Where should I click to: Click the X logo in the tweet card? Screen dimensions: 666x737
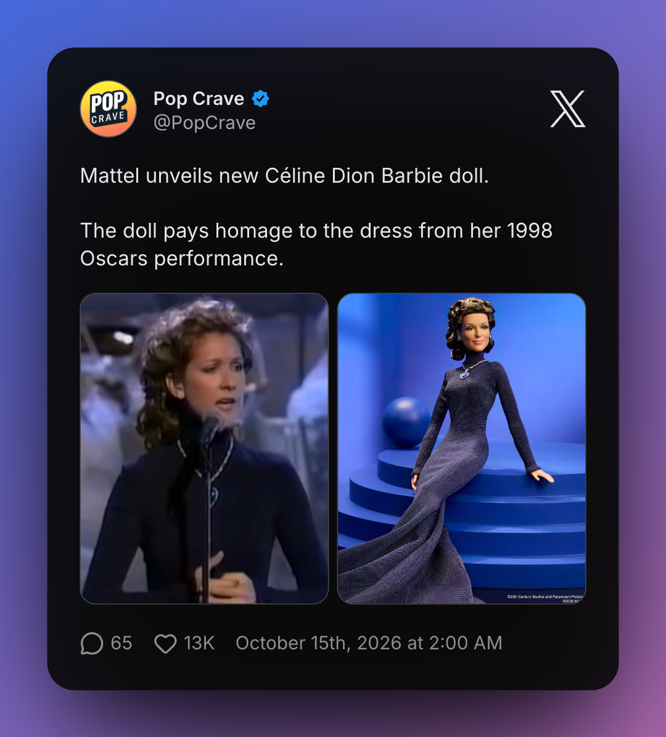coord(568,109)
